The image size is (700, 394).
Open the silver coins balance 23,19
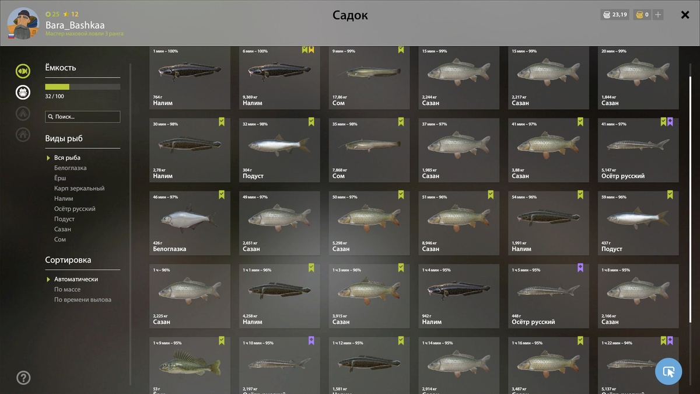point(615,15)
